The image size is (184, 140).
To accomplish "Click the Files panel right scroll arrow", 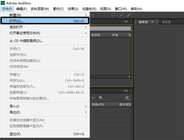I will tap(130, 76).
